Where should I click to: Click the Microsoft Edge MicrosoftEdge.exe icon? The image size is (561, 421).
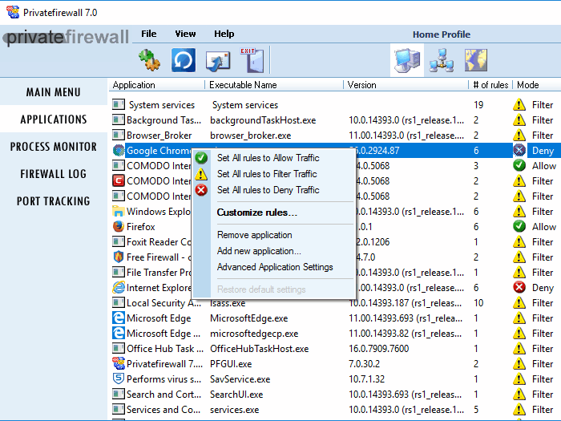point(119,318)
